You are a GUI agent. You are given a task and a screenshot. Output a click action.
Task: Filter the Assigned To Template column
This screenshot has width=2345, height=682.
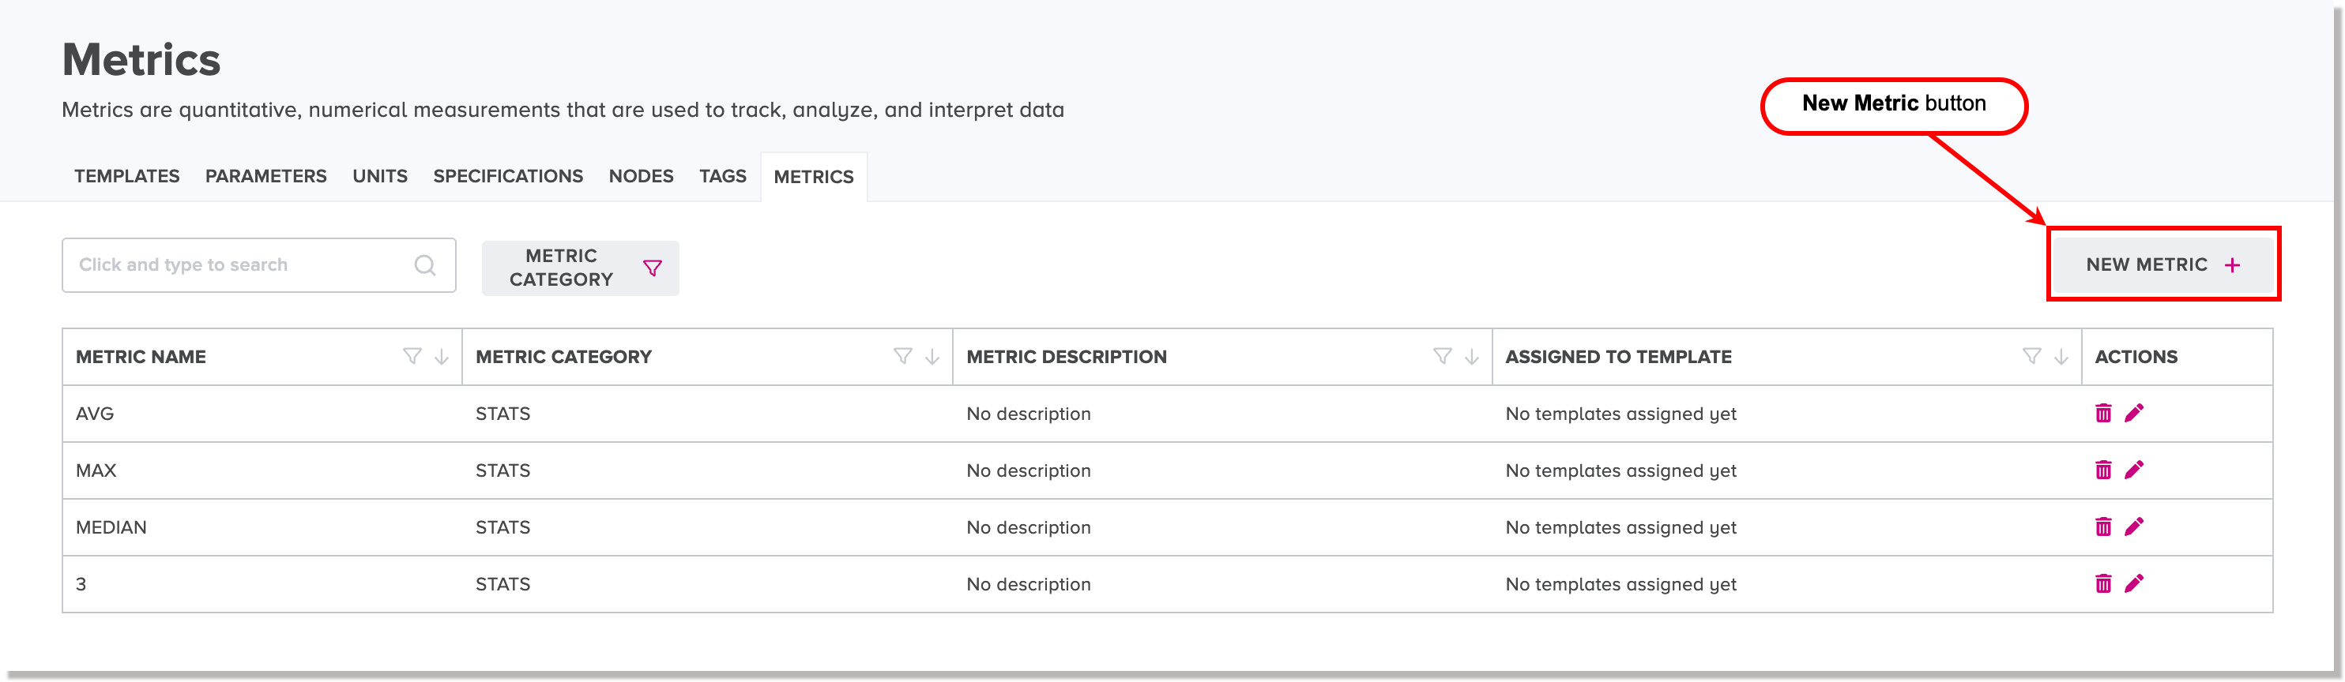(x=2031, y=357)
